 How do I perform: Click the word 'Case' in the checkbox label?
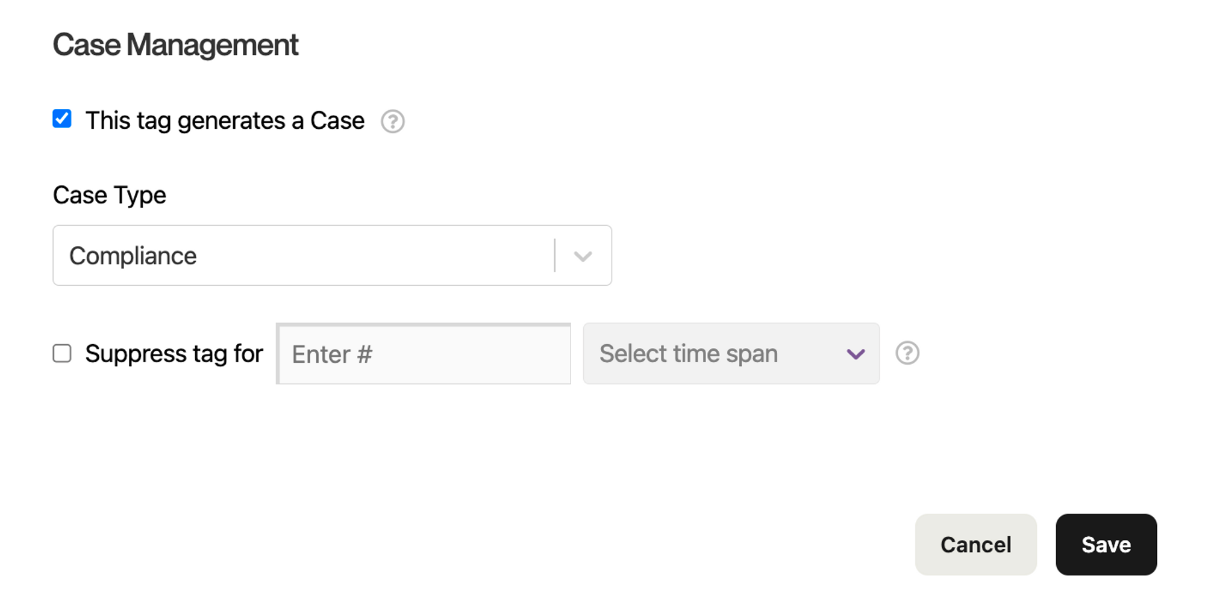pos(337,121)
